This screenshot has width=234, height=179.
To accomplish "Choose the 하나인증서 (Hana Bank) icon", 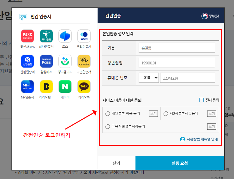I will tap(46, 36).
